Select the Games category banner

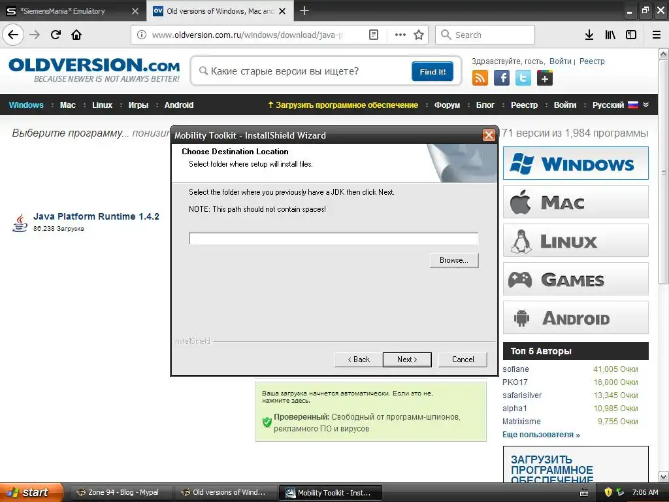tap(576, 279)
